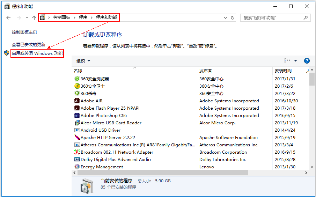Open help with the blue question mark icon

[307, 61]
